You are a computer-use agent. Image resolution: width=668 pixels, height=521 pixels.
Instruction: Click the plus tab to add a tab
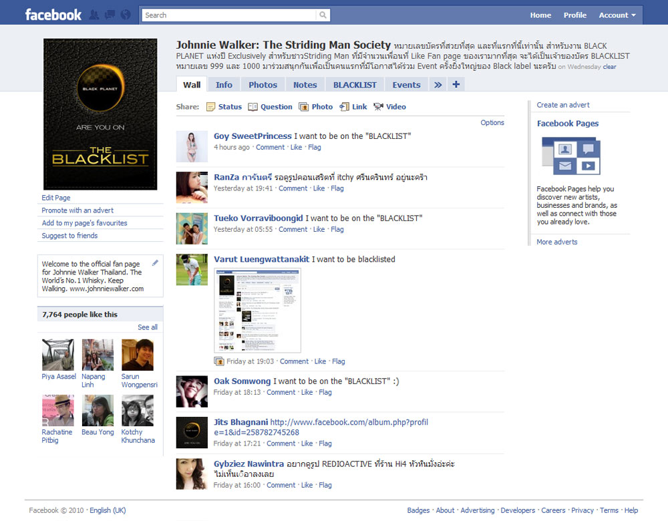(x=456, y=84)
